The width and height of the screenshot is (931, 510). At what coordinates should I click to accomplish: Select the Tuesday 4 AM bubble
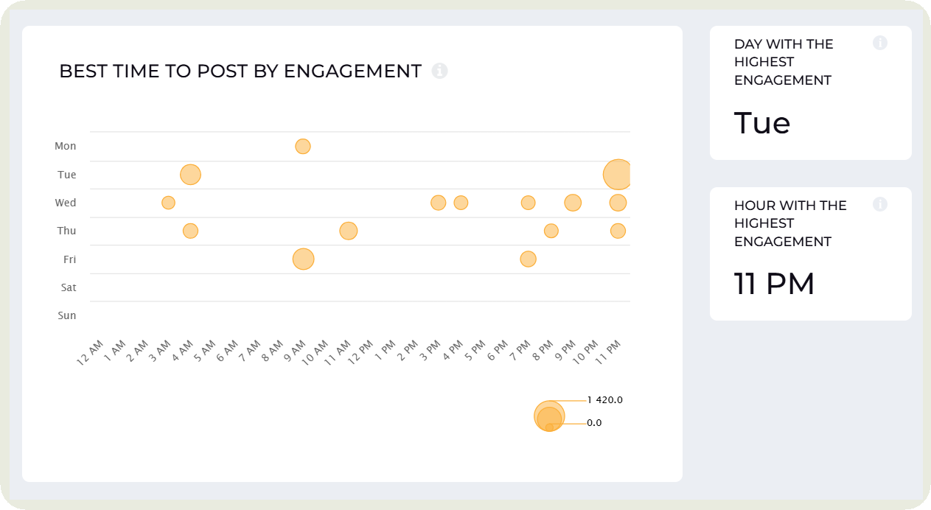click(190, 174)
